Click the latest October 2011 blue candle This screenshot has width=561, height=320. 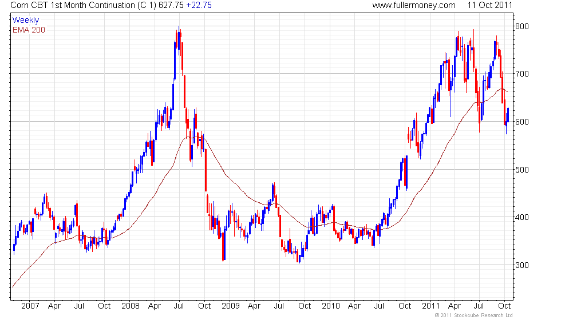coord(508,115)
